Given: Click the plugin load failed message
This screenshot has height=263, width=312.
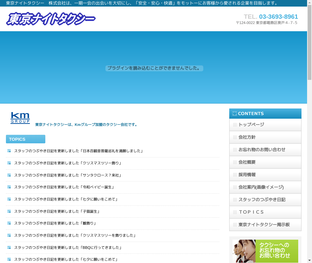Looking at the screenshot, I should coord(154,68).
